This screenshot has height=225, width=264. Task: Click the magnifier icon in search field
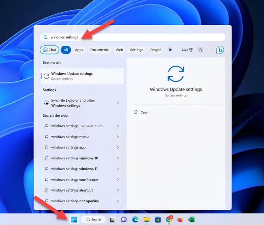click(x=46, y=37)
